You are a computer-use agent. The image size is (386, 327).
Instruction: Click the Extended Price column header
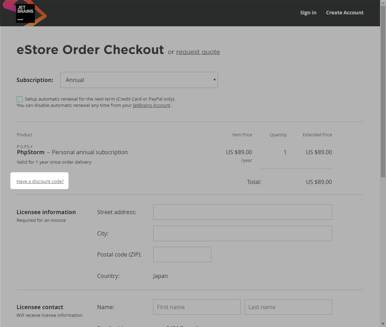pyautogui.click(x=317, y=135)
